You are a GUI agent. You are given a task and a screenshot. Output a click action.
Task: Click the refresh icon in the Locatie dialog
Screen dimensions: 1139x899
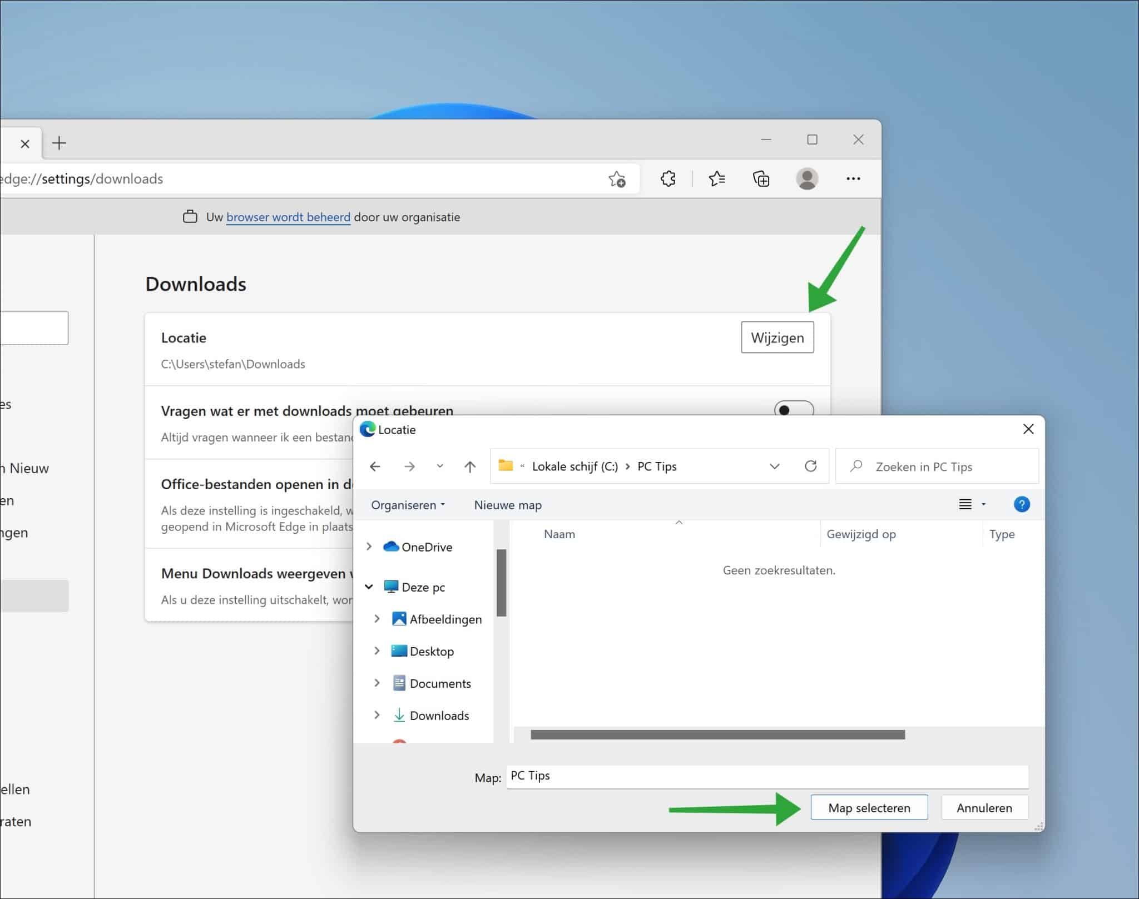tap(811, 466)
